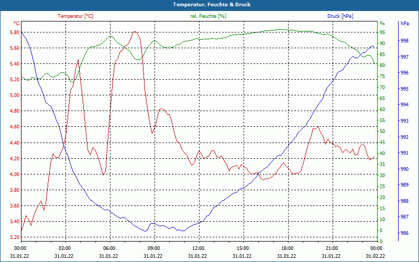
Task: Select the blue 'Druck [hPa]' legend label
Action: point(340,16)
